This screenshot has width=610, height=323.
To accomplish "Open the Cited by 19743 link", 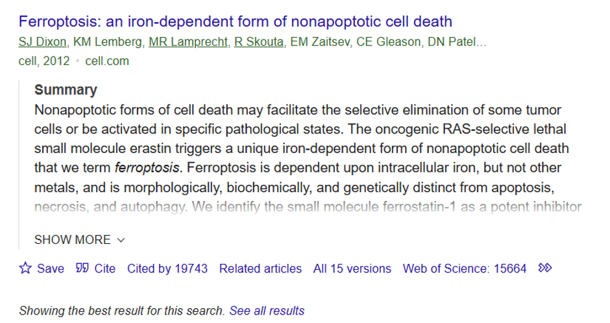I will tap(167, 269).
